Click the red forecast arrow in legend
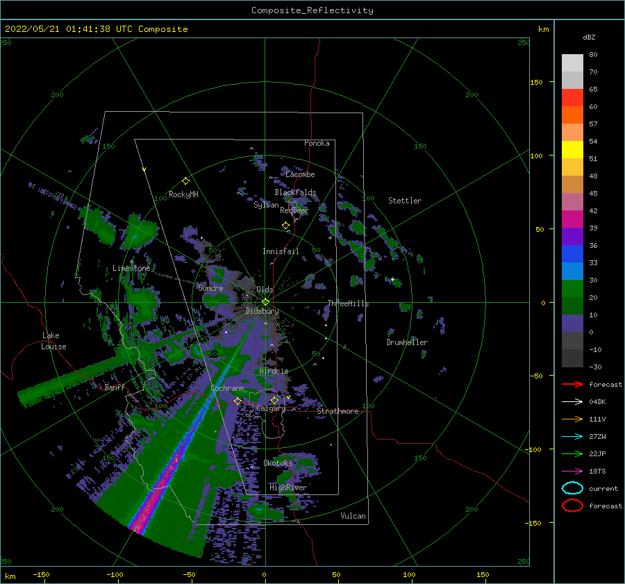 [x=572, y=384]
